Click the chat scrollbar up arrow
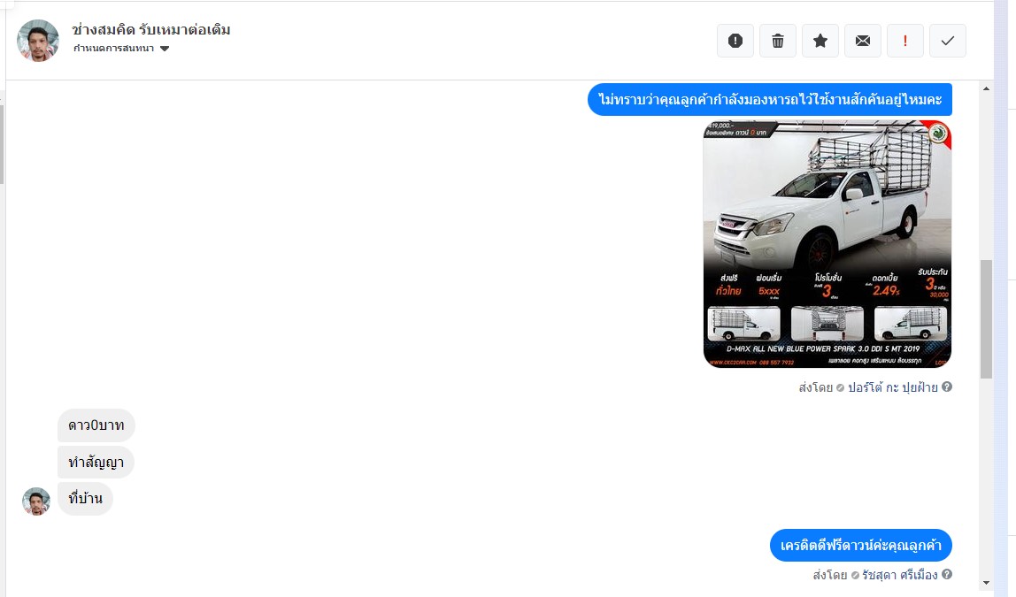Viewport: 1016px width, 597px height. [x=986, y=88]
